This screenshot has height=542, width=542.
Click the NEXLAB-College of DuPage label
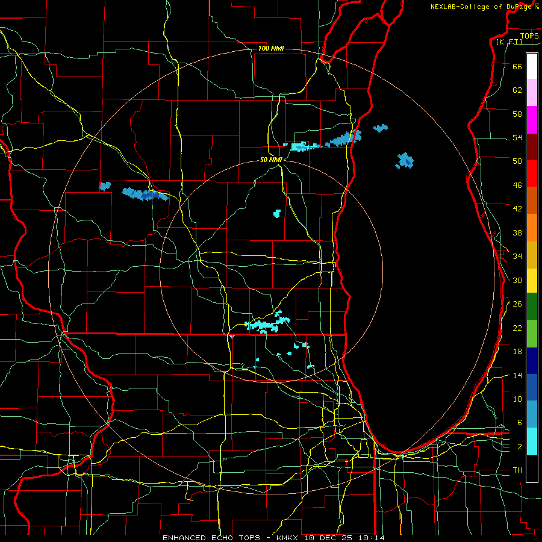pyautogui.click(x=481, y=7)
